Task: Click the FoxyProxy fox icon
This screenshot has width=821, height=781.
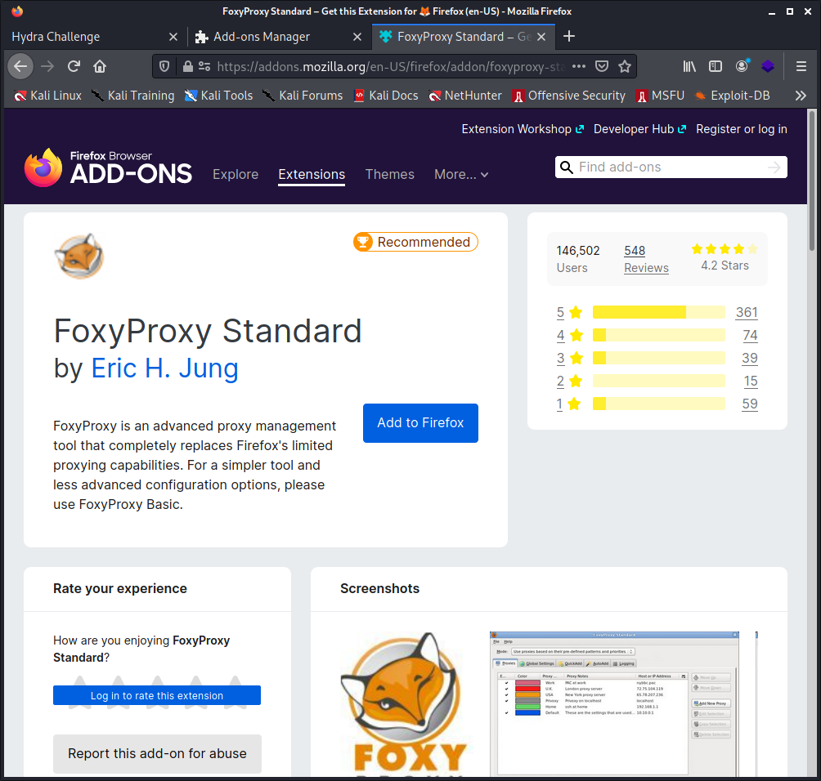Action: pyautogui.click(x=79, y=256)
